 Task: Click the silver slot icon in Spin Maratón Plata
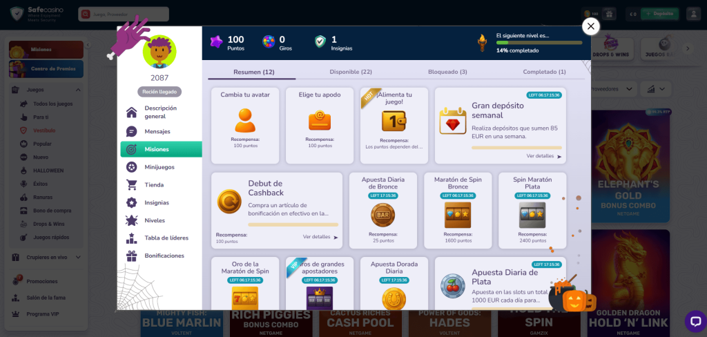pos(532,215)
